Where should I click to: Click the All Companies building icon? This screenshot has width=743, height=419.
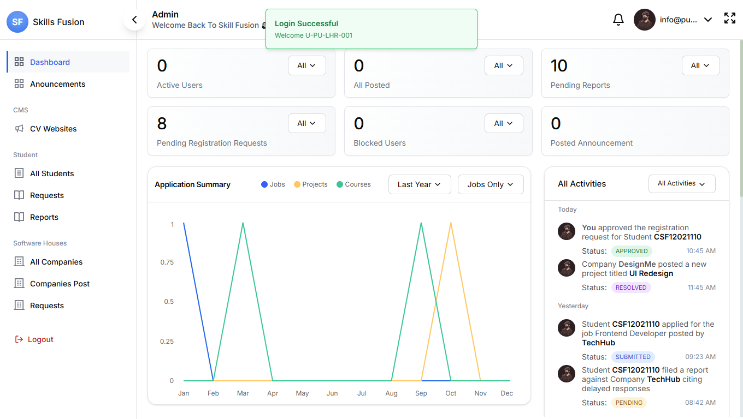[x=19, y=262]
